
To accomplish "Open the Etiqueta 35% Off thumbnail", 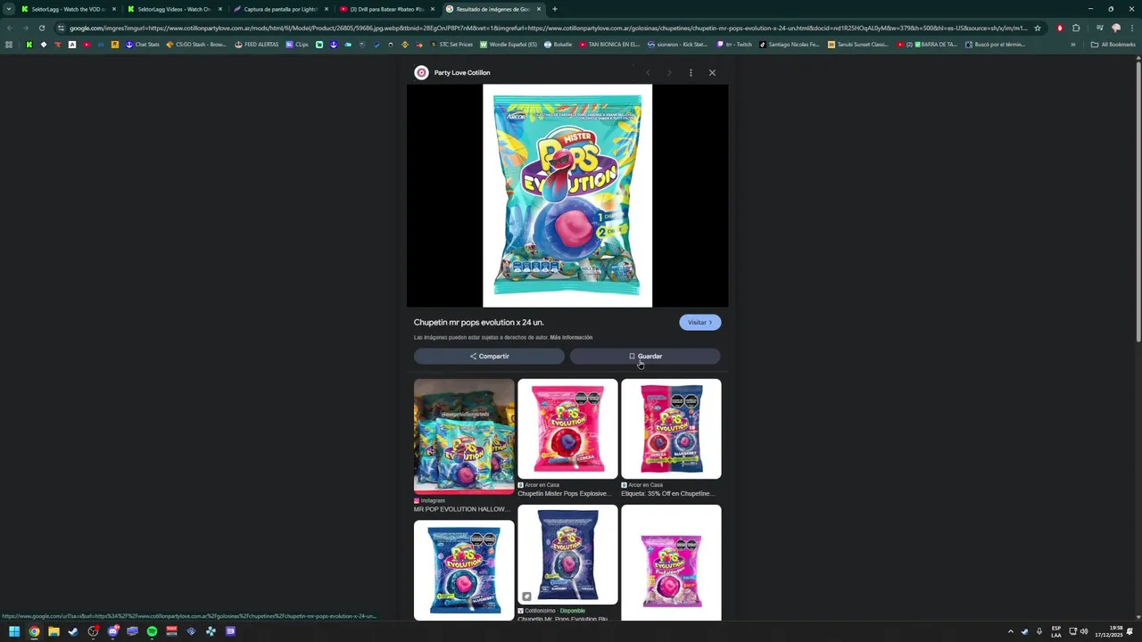I will (671, 429).
